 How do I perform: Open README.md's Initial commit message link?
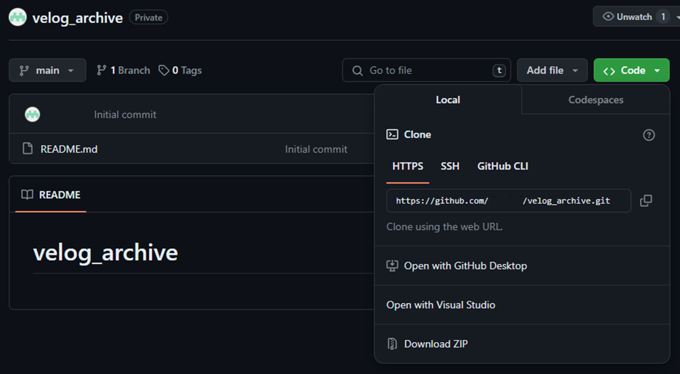[x=316, y=149]
